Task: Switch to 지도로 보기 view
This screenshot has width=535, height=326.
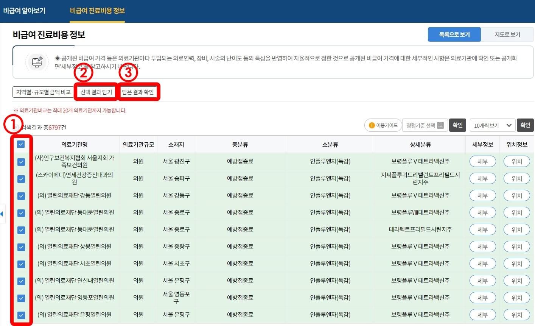Action: click(507, 34)
